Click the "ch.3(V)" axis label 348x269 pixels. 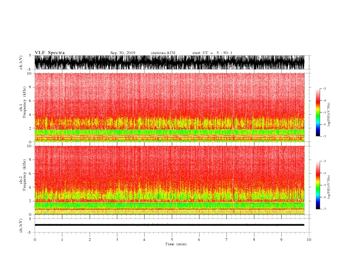[21, 225]
